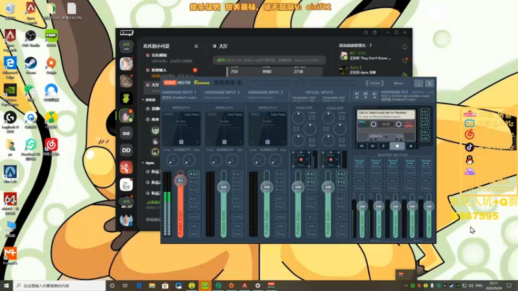Select the green bear server icon in KOOK
The height and width of the screenshot is (291, 518).
pos(126,98)
